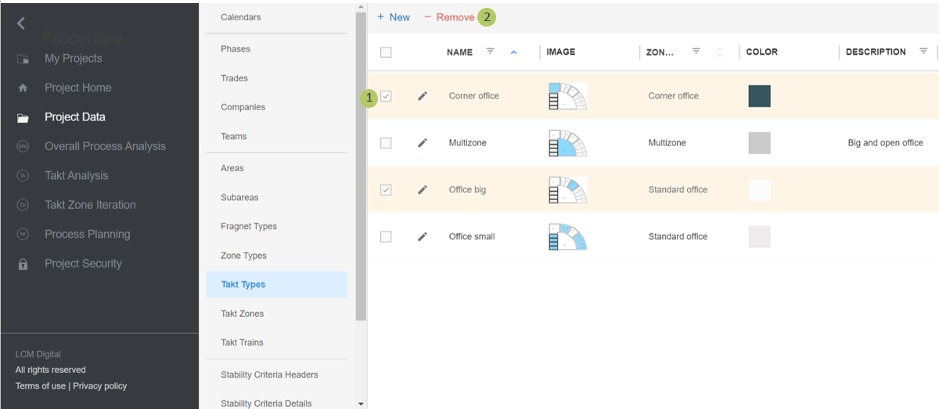Click the zone column sort arrows

(719, 52)
